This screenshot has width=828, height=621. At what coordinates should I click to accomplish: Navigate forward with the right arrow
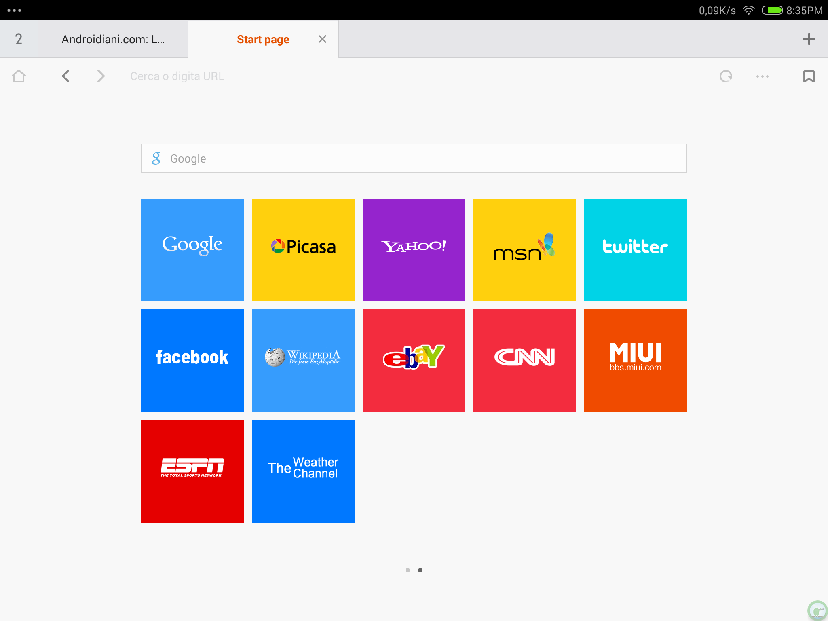click(101, 76)
